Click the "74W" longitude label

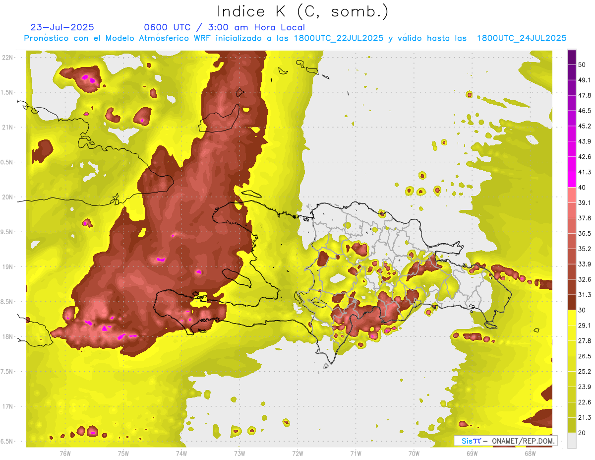coord(181,453)
